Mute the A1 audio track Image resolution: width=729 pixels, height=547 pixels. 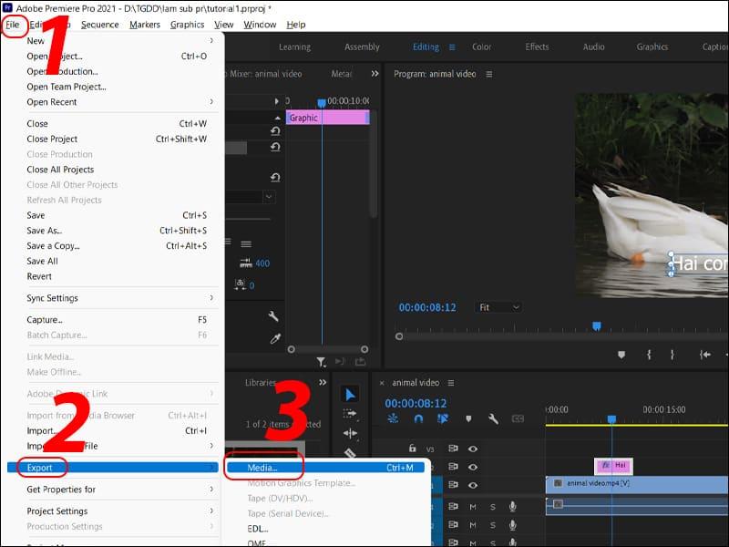tap(472, 505)
